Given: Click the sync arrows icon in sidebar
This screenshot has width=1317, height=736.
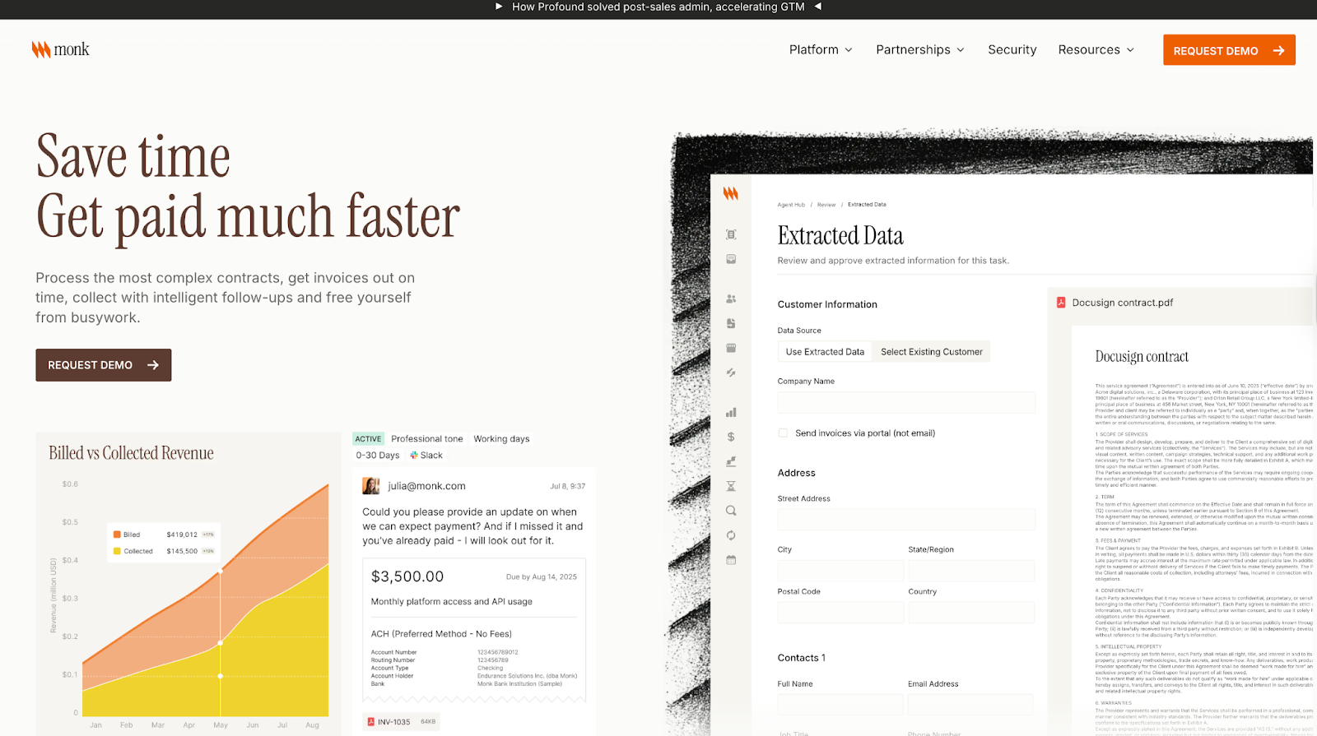Looking at the screenshot, I should [x=731, y=535].
